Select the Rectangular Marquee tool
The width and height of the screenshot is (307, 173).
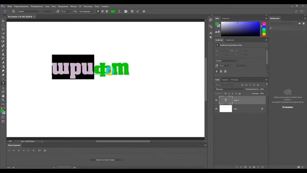click(3, 25)
